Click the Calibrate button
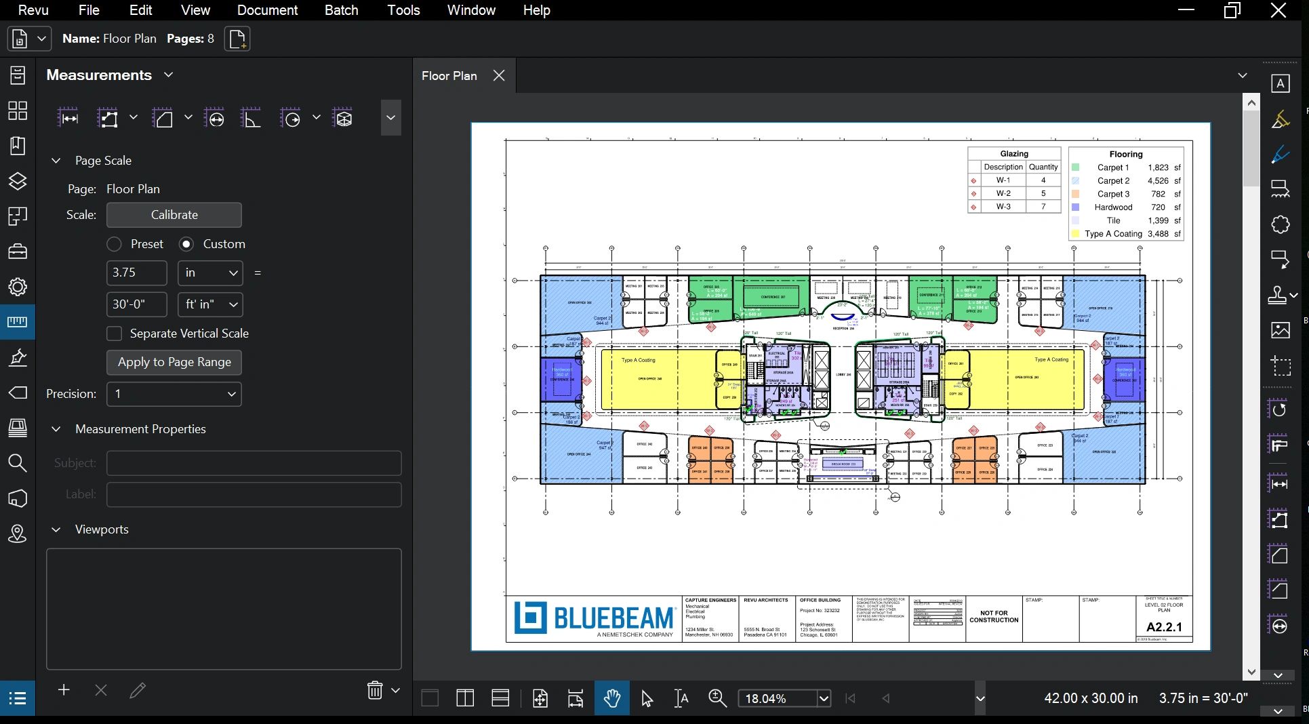This screenshot has width=1309, height=724. tap(174, 214)
